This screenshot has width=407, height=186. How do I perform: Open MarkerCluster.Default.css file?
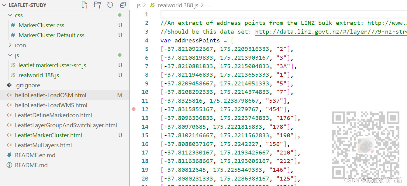(x=51, y=35)
